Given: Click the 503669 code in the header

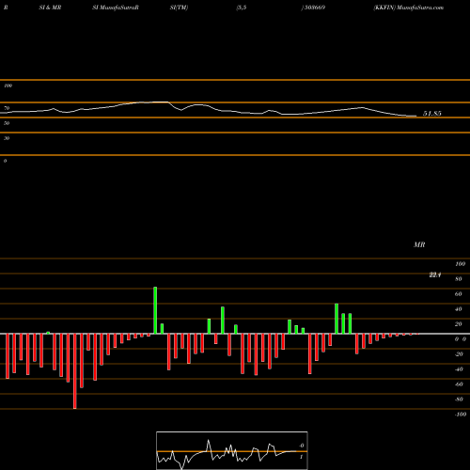Looking at the screenshot, I should (315, 8).
